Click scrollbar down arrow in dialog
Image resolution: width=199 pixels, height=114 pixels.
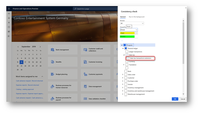(183, 94)
